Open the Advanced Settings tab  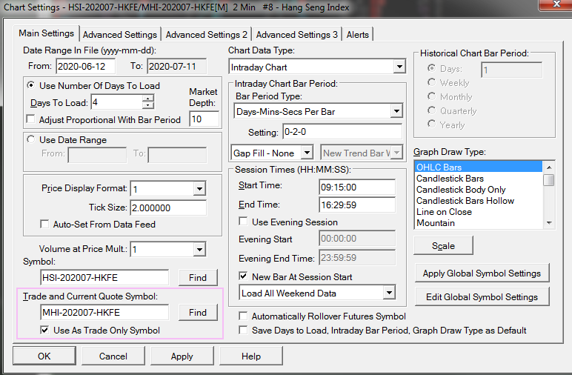point(119,35)
